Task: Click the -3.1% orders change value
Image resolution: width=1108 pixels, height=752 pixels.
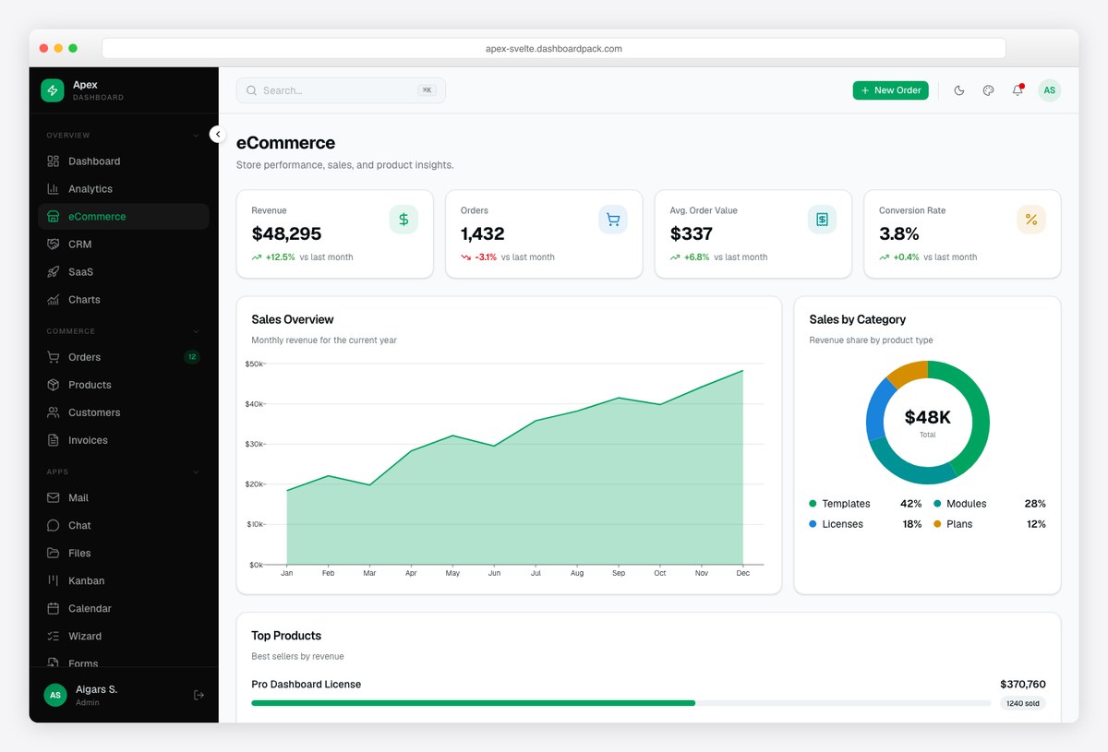Action: pyautogui.click(x=486, y=257)
